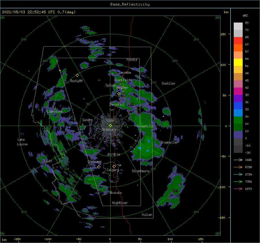Viewport: 260px width, 243px height.
Task: Click the white 04DK arrow in legend
Action: pyautogui.click(x=238, y=160)
